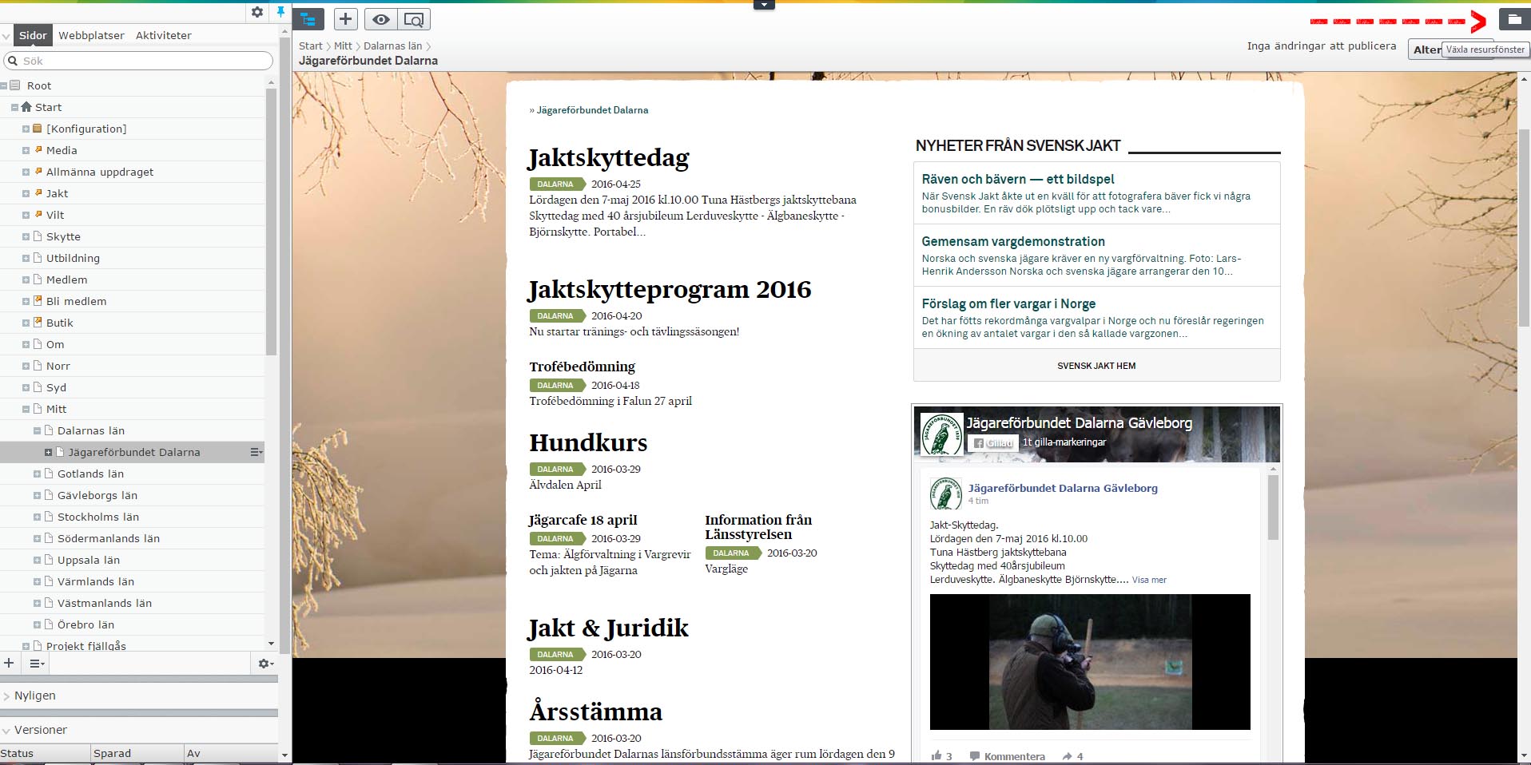Screen dimensions: 1531x765
Task: Click Dalarnas län in the breadcrumb
Action: pyautogui.click(x=392, y=46)
